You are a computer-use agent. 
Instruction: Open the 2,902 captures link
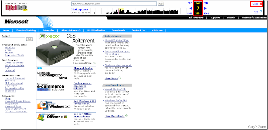click(x=80, y=10)
